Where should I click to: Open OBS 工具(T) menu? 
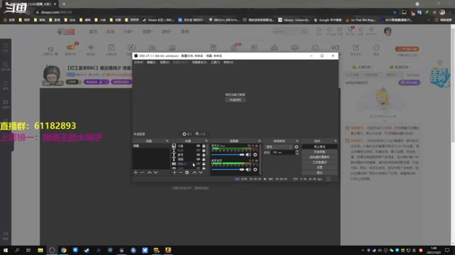(x=215, y=62)
